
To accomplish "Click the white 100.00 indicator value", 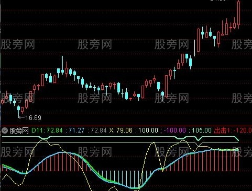I will tap(148, 130).
